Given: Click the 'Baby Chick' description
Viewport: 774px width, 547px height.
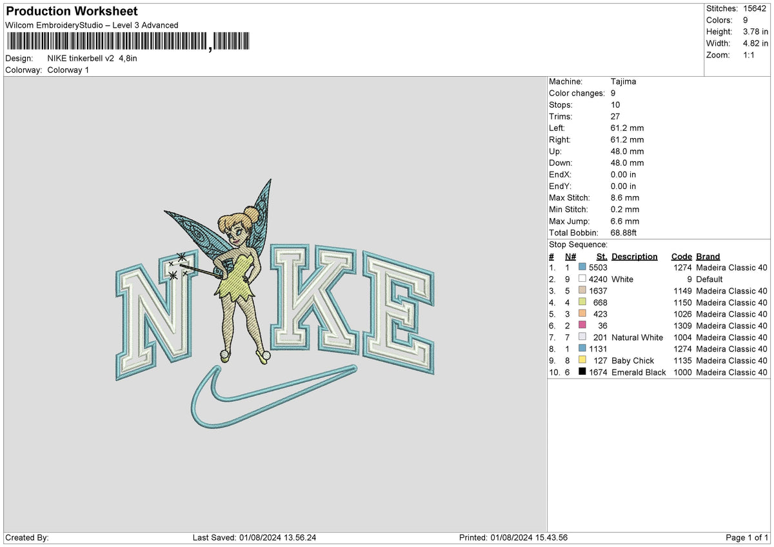Looking at the screenshot, I should [x=633, y=361].
